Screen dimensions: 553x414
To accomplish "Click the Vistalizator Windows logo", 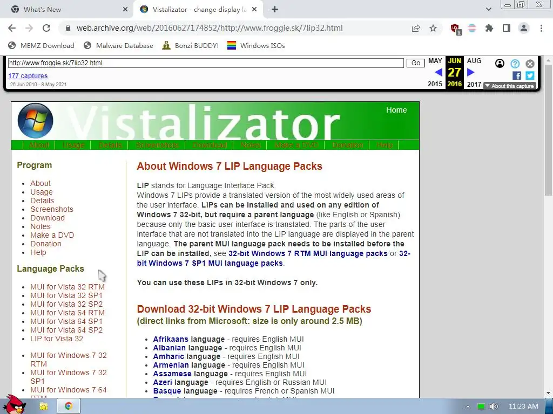I will point(35,120).
